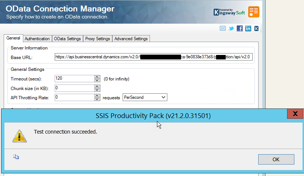Viewport: 304px width, 176px height.
Task: Switch to the General tab
Action: tap(13, 38)
